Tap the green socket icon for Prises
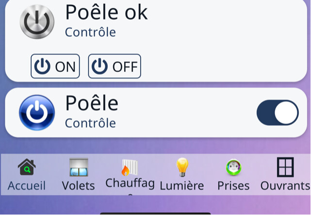The height and width of the screenshot is (215, 311). 233,167
